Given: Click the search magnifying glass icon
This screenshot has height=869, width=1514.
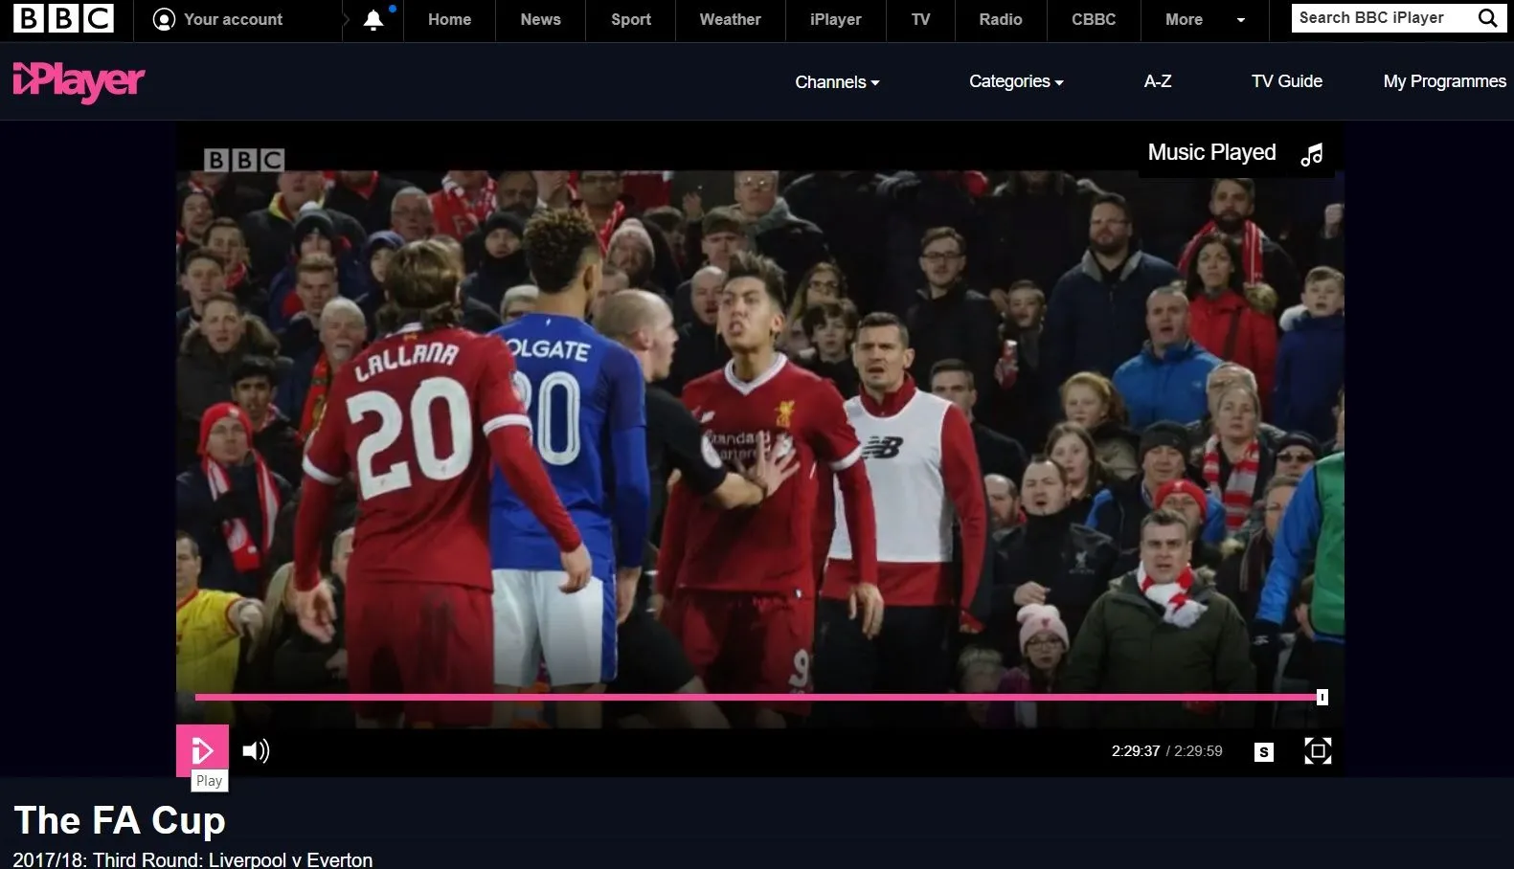Looking at the screenshot, I should pyautogui.click(x=1487, y=18).
